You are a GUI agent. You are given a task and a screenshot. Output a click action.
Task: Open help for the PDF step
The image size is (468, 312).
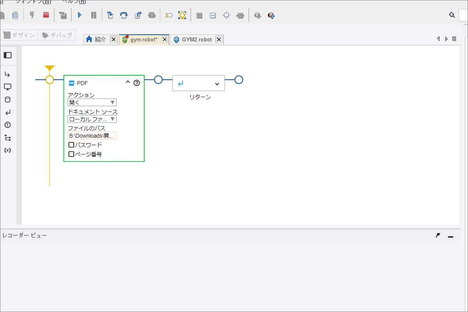coord(136,83)
